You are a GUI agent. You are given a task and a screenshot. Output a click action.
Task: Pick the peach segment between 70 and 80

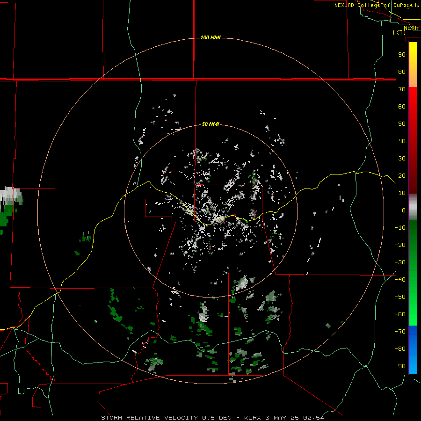point(413,80)
